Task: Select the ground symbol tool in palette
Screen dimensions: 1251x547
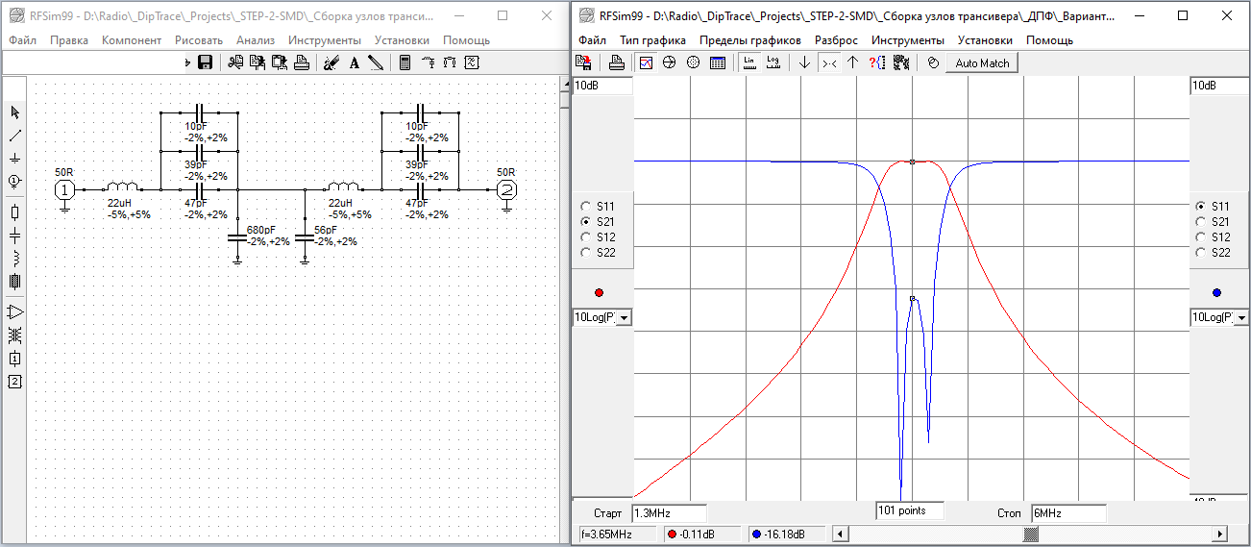Action: click(x=14, y=158)
